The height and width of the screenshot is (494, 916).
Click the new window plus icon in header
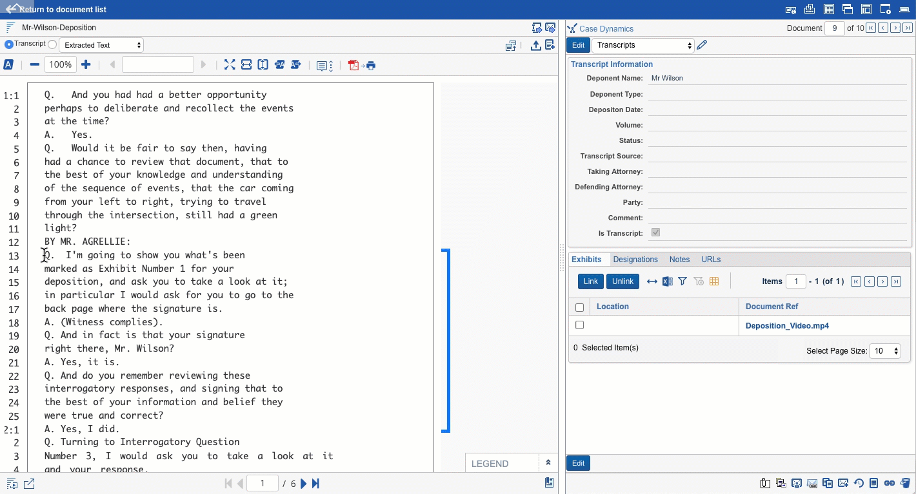click(886, 10)
